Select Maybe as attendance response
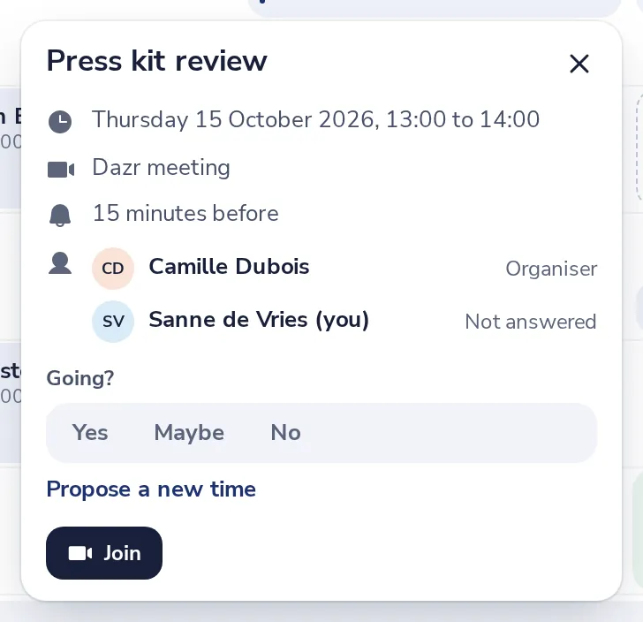643x622 pixels. tap(189, 433)
